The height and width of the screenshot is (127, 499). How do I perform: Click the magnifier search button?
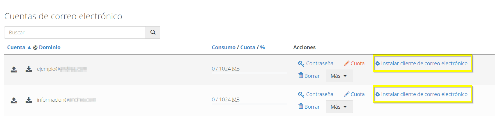point(153,32)
